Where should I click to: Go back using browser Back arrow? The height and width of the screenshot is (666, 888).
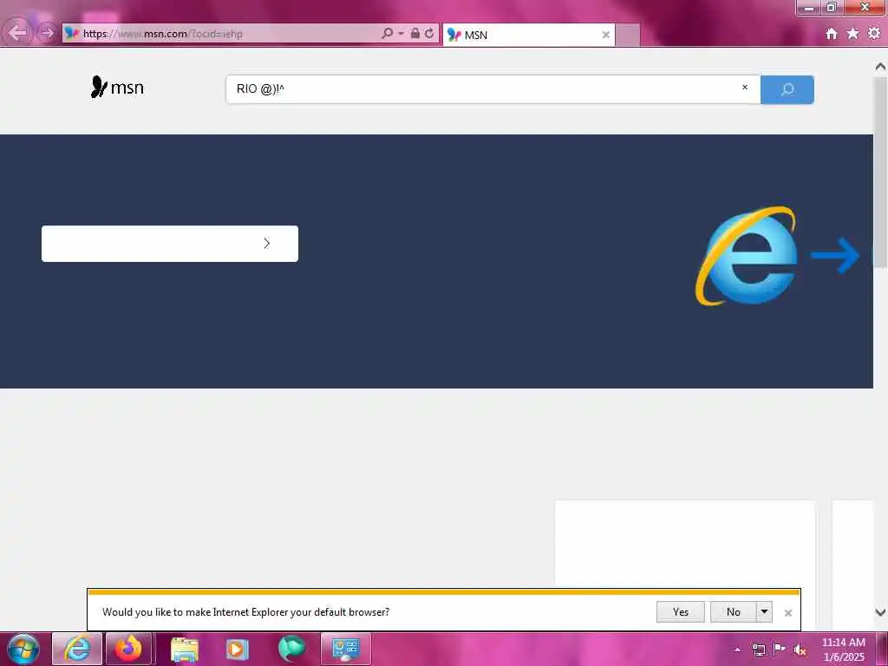17,33
